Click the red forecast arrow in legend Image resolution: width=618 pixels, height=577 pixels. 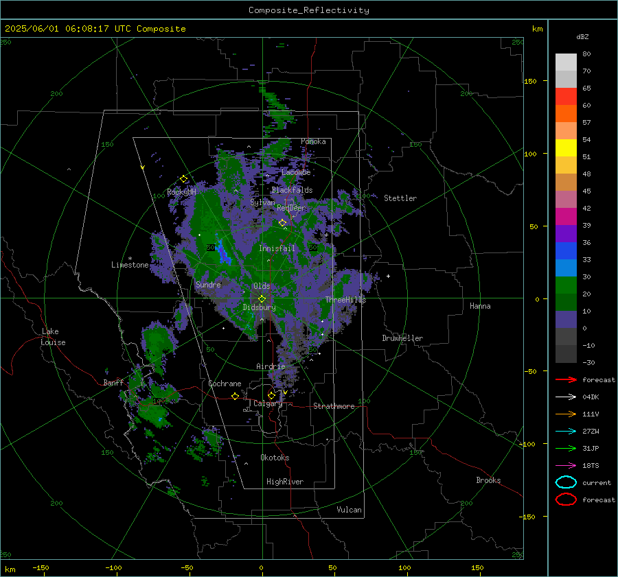566,379
